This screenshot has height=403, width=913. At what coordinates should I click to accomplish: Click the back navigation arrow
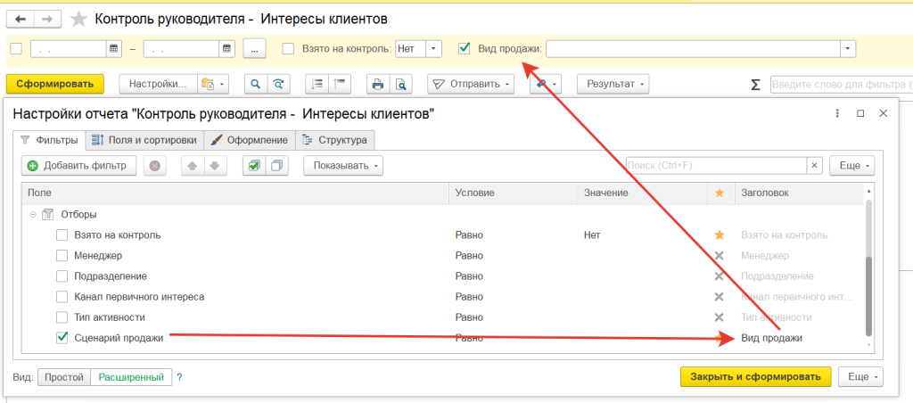(21, 19)
